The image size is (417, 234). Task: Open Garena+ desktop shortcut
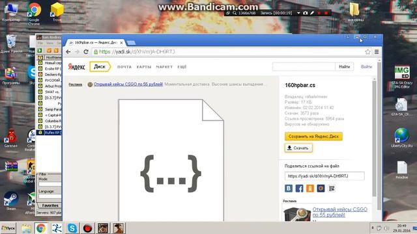[x=10, y=138]
